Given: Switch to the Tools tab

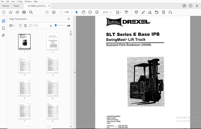Looking at the screenshot, I should tap(16, 6).
